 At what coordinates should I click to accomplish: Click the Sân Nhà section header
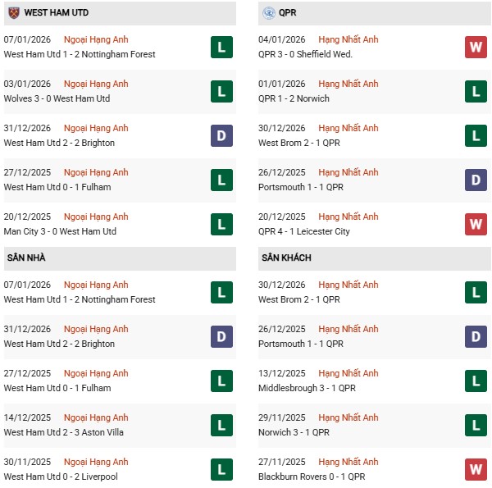(x=25, y=258)
